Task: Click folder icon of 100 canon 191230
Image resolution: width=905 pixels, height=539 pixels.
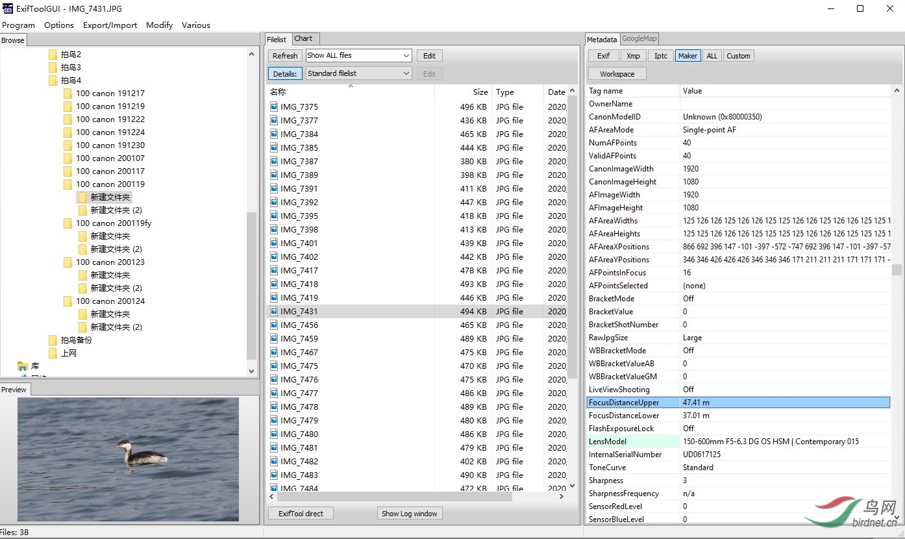Action: coord(68,145)
